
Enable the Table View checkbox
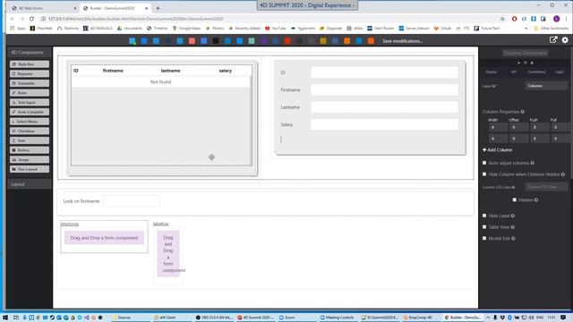click(484, 226)
